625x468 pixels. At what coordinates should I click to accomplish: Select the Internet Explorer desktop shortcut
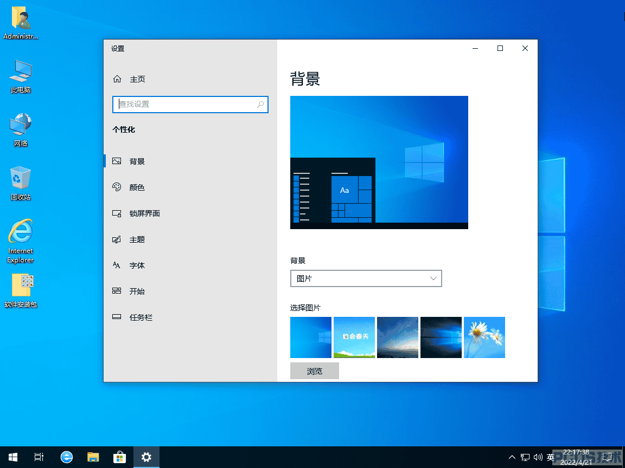(21, 240)
